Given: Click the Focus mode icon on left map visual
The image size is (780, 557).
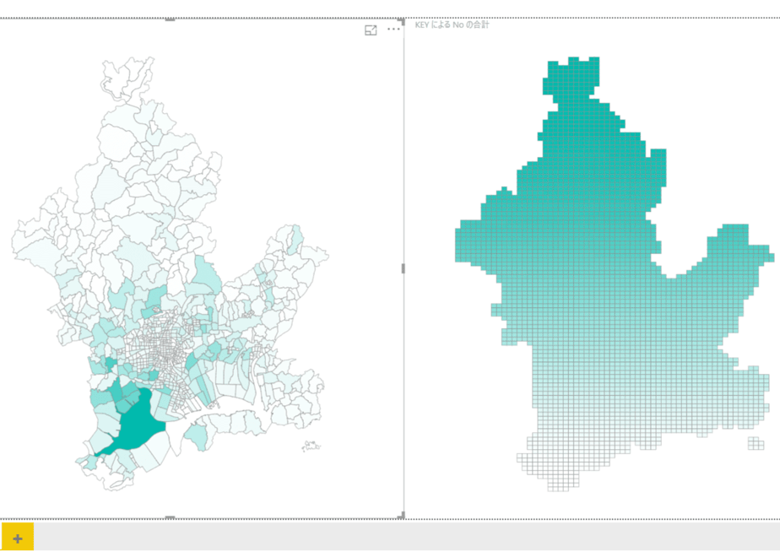Looking at the screenshot, I should [x=371, y=30].
